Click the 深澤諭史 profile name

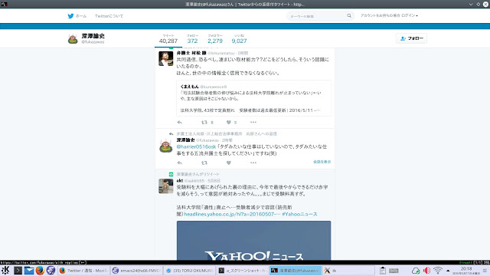tap(93, 36)
